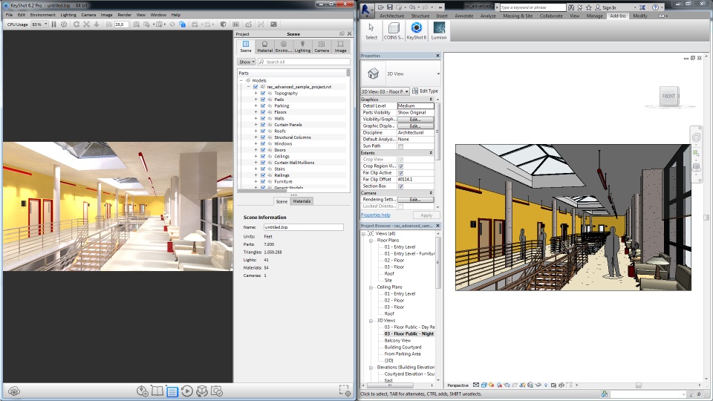Click the FRONT face of ViewCube

click(x=668, y=97)
